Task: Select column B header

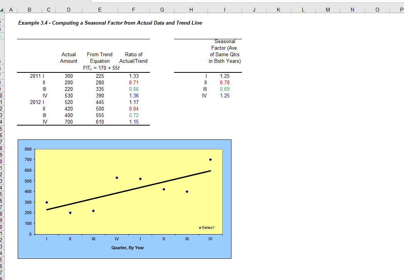Action: pyautogui.click(x=29, y=10)
